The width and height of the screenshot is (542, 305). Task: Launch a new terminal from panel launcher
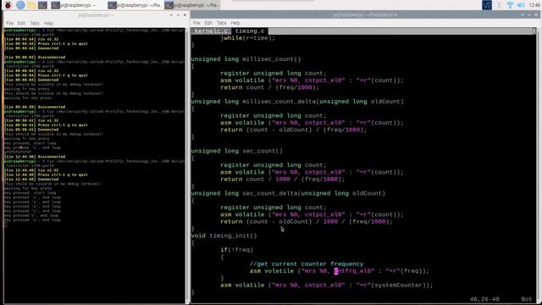[42, 5]
